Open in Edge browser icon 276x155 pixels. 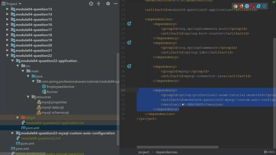264,6
